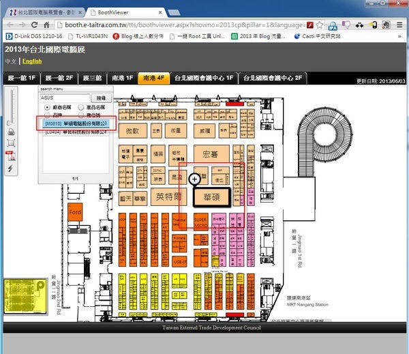Click the 英特爾 booth on the floor map
409x354 pixels.
pyautogui.click(x=168, y=196)
